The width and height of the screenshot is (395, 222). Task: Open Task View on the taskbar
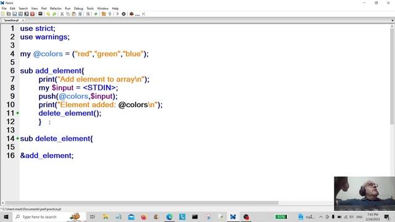[93, 216]
